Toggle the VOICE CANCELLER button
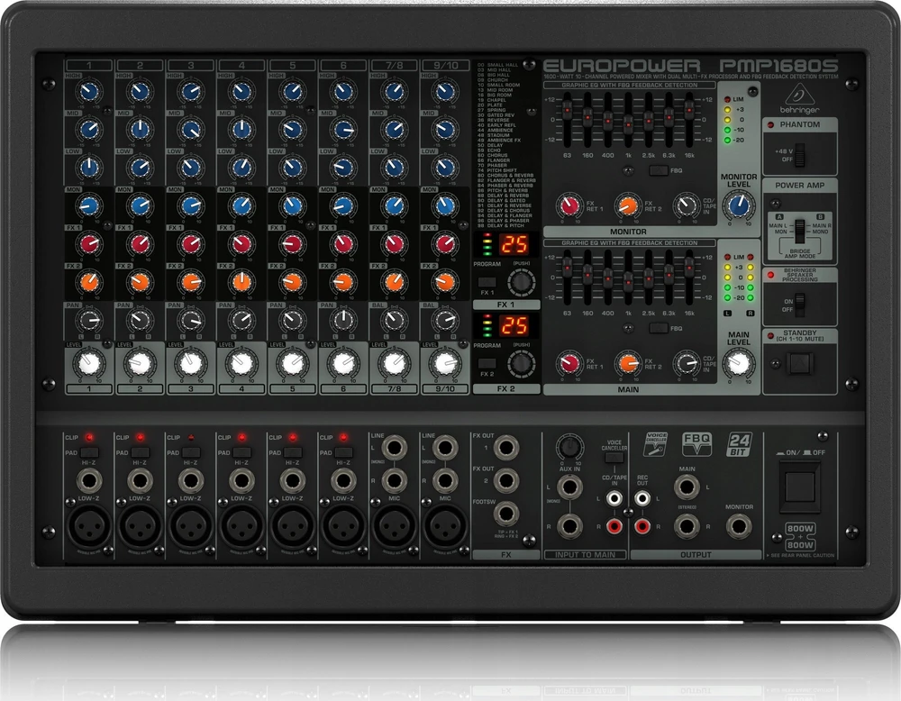This screenshot has width=901, height=701. (x=614, y=458)
